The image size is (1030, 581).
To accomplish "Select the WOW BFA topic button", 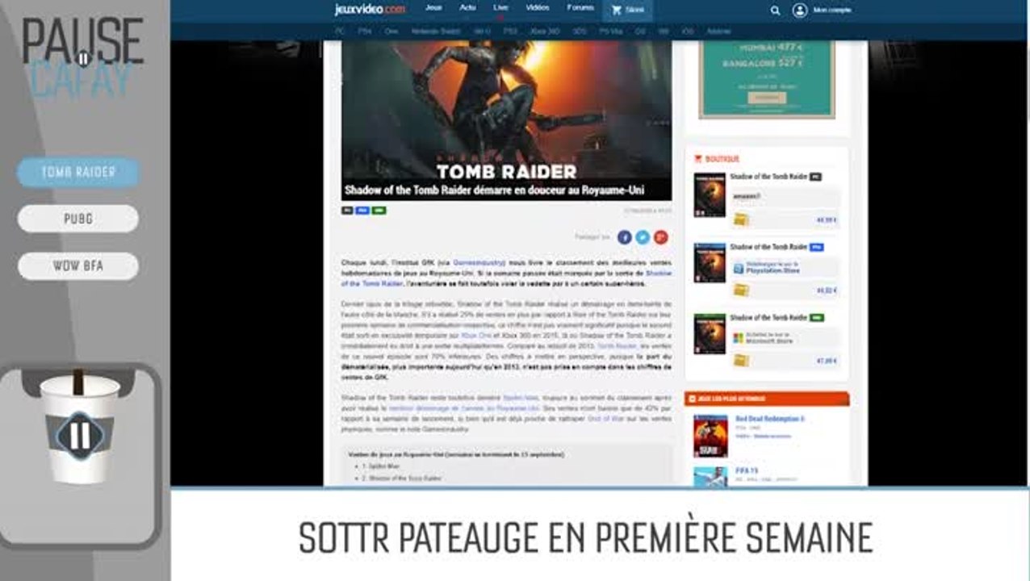I will tap(78, 265).
